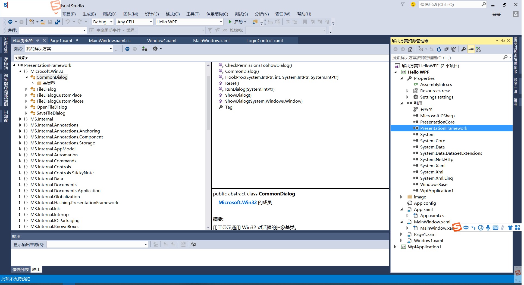The image size is (524, 285).
Task: Open the Sogou soft keyboard icon
Action: click(495, 228)
